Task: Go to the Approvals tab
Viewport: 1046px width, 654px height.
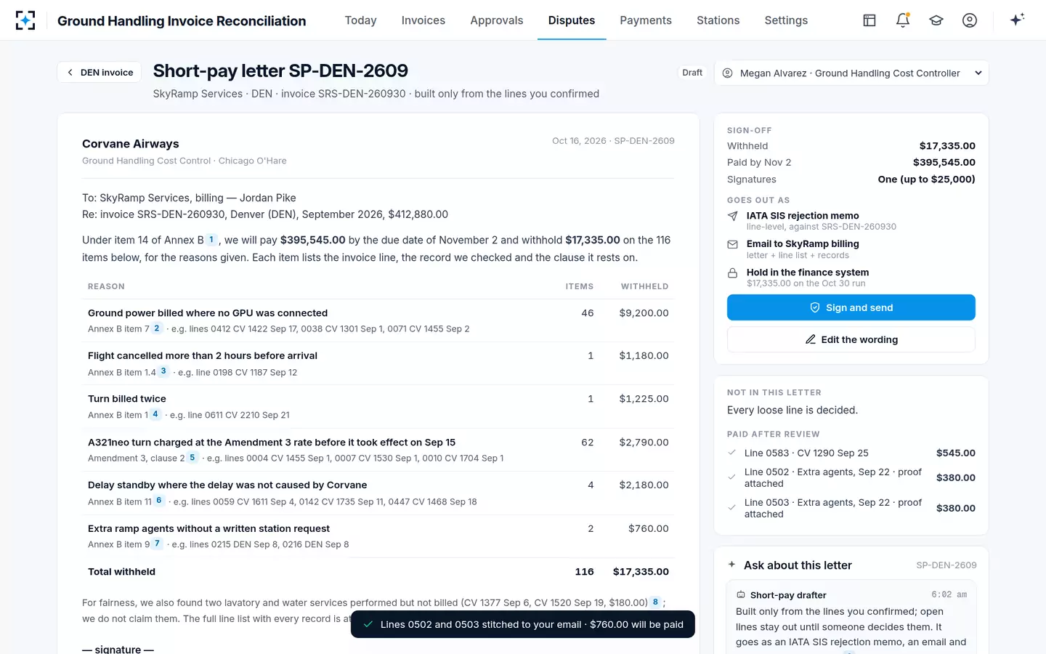Action: pos(497,20)
